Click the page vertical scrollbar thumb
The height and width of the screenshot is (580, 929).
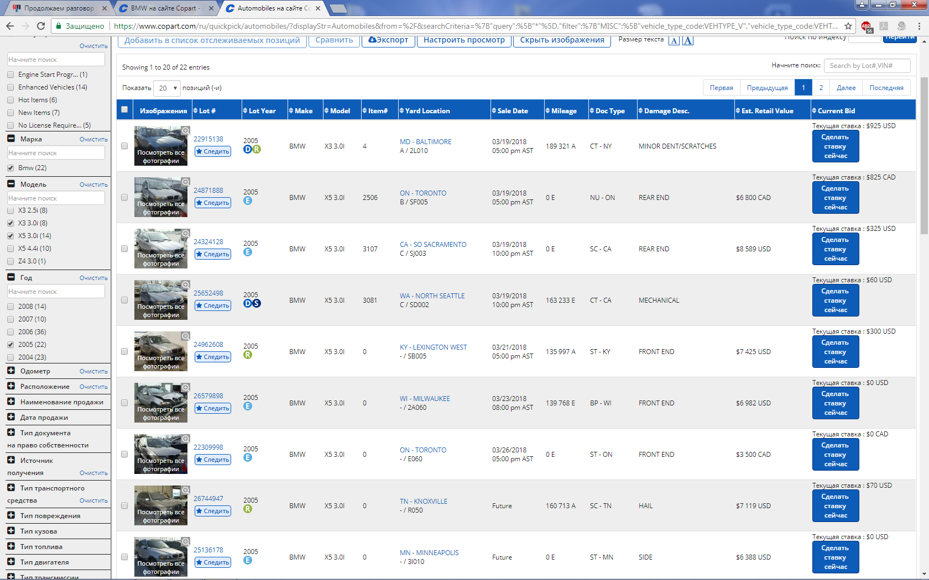[924, 156]
